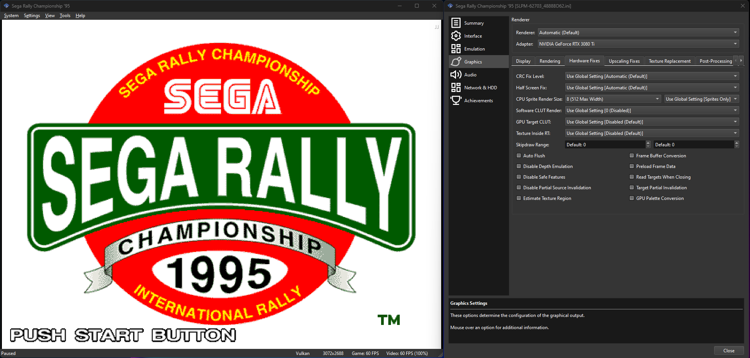Close the Sega Rally game window
Image resolution: width=750 pixels, height=358 pixels.
coord(434,6)
